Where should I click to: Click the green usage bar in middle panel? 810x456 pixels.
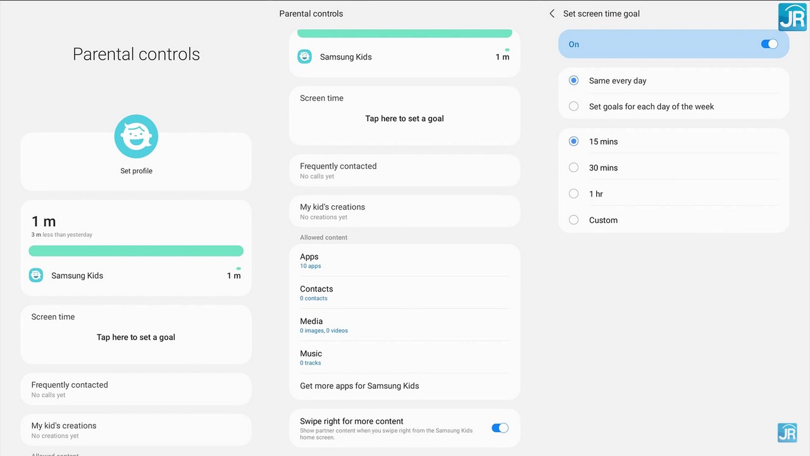pyautogui.click(x=404, y=34)
